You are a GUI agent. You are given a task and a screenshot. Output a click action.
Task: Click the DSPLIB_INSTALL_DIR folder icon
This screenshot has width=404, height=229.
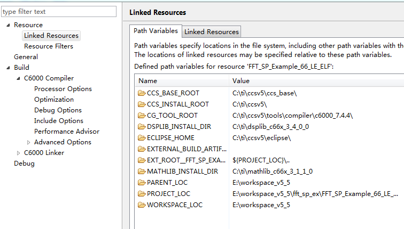coord(142,127)
